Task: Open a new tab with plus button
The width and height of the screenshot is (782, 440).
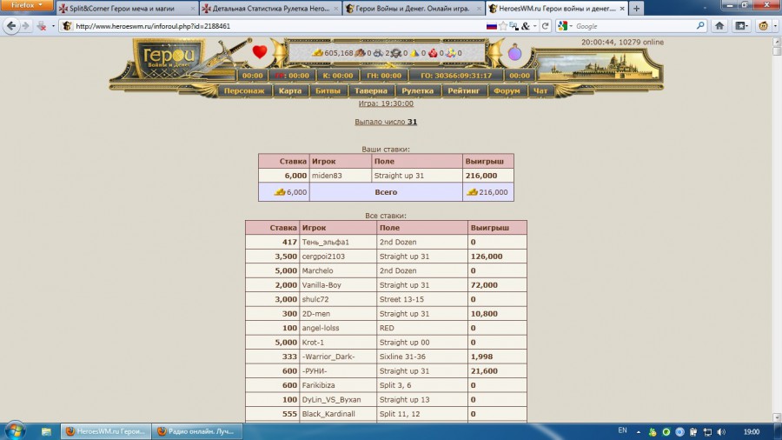Action: 637,9
